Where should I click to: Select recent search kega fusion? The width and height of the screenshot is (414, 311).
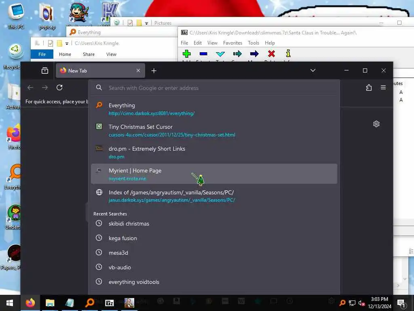[214, 238]
